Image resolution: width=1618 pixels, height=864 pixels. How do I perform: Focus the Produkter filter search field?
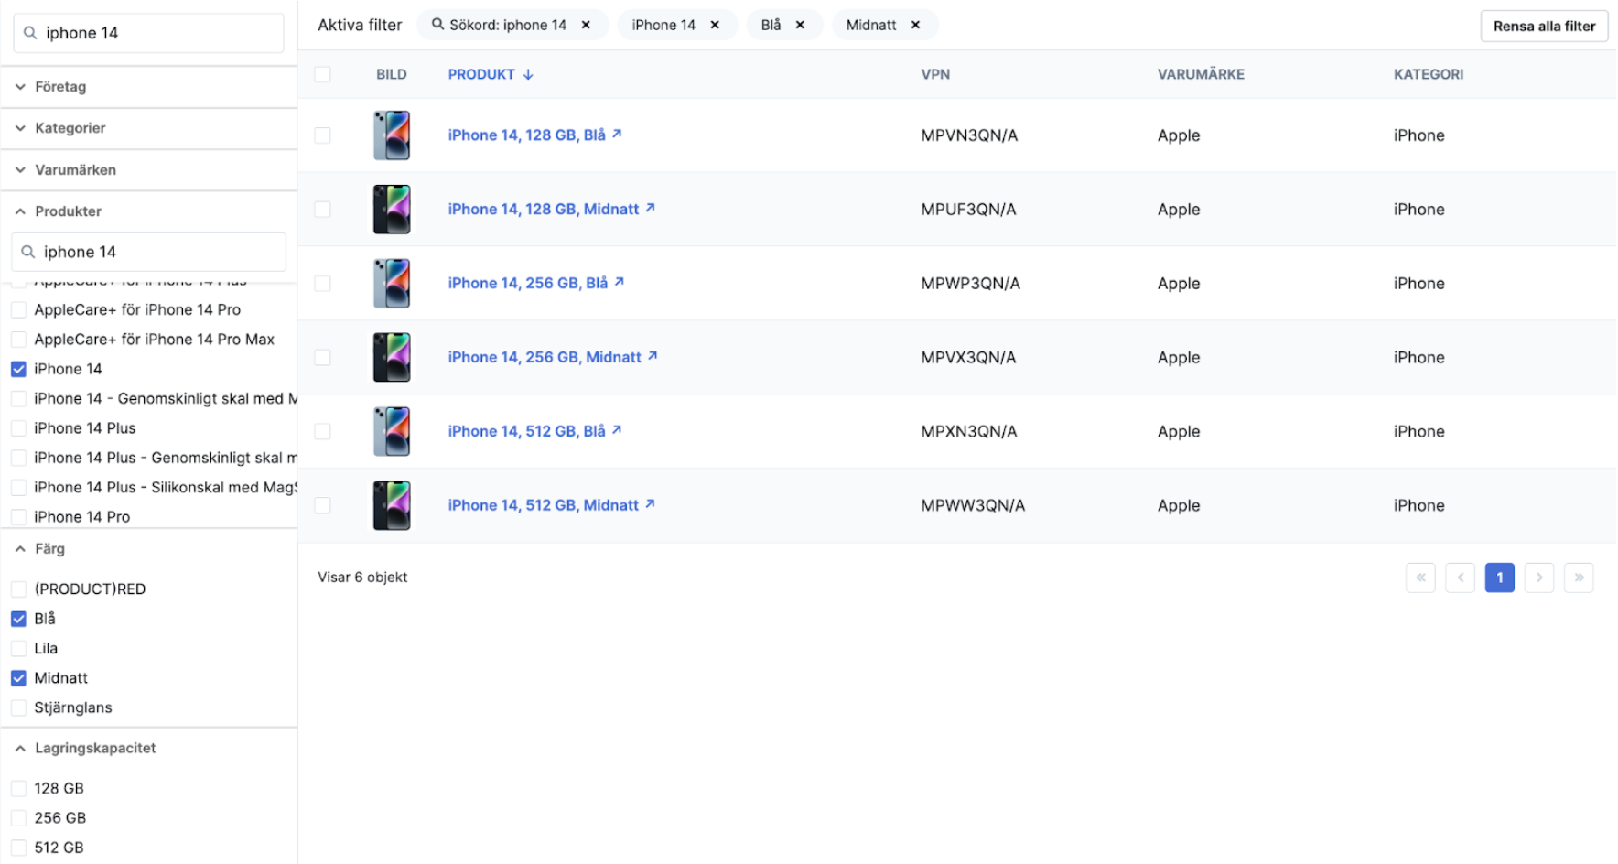click(x=148, y=252)
